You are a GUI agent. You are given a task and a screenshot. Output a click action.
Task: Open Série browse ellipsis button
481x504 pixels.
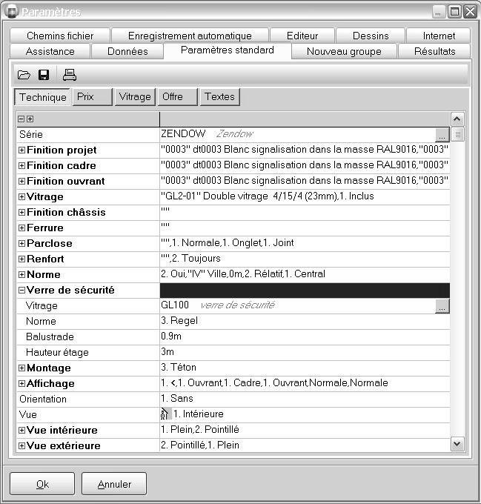pyautogui.click(x=442, y=135)
